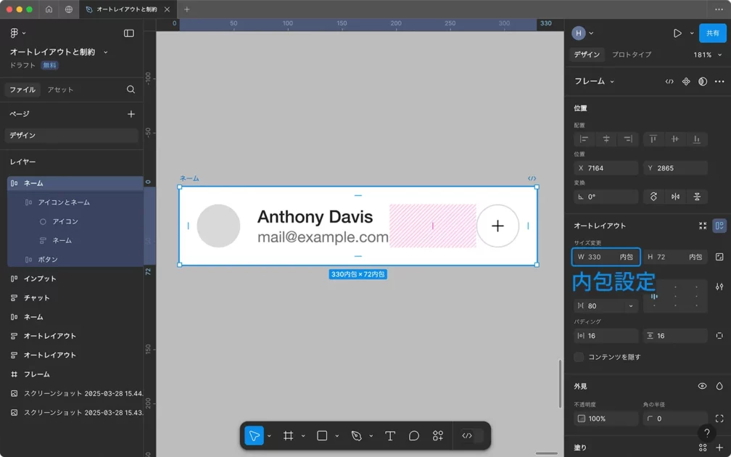The height and width of the screenshot is (457, 731).
Task: Add a new page with the plus icon
Action: point(131,114)
